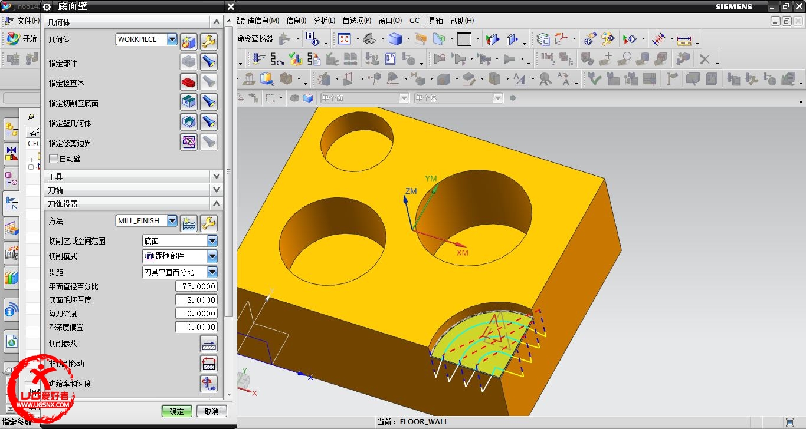Click the 开始 start button
Viewport: 806px width, 429px height.
point(22,39)
